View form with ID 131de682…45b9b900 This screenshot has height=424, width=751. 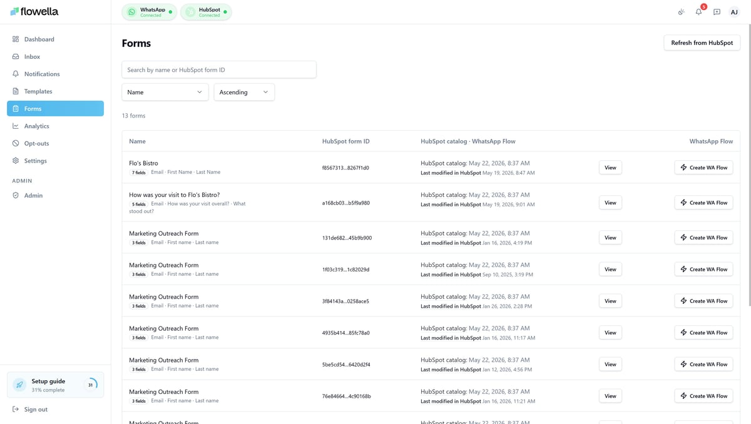click(610, 238)
